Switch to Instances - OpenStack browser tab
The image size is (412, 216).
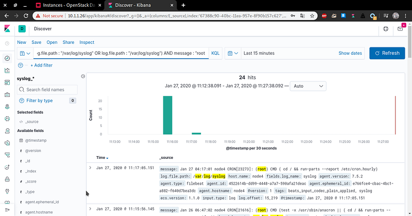click(x=69, y=5)
